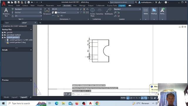Viewport: 188px width, 106px height.
Task: Click the Type a keyword or phrase search box
Action: coord(122,2)
